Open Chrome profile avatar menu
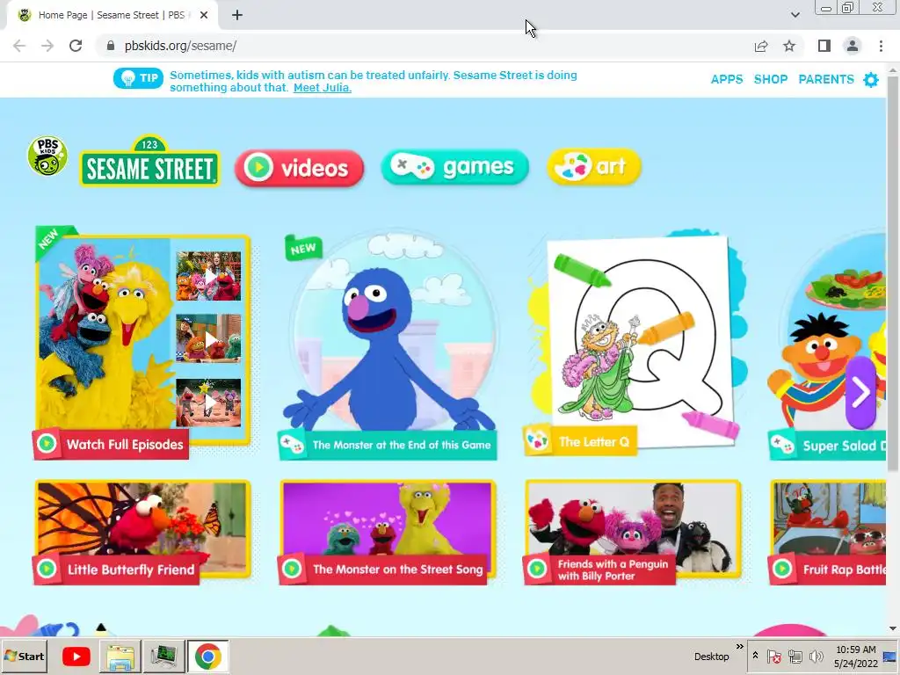900x675 pixels. click(x=853, y=46)
